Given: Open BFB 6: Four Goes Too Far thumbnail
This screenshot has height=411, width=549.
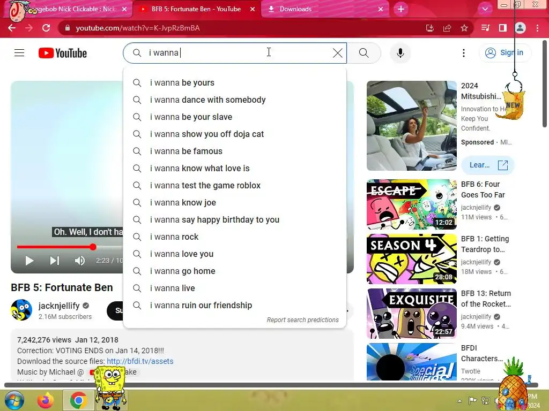Looking at the screenshot, I should click(412, 204).
